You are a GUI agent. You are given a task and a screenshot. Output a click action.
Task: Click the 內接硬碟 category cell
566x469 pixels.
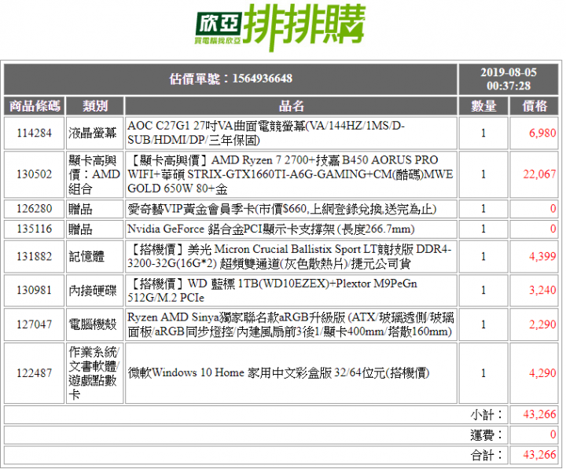pyautogui.click(x=93, y=291)
